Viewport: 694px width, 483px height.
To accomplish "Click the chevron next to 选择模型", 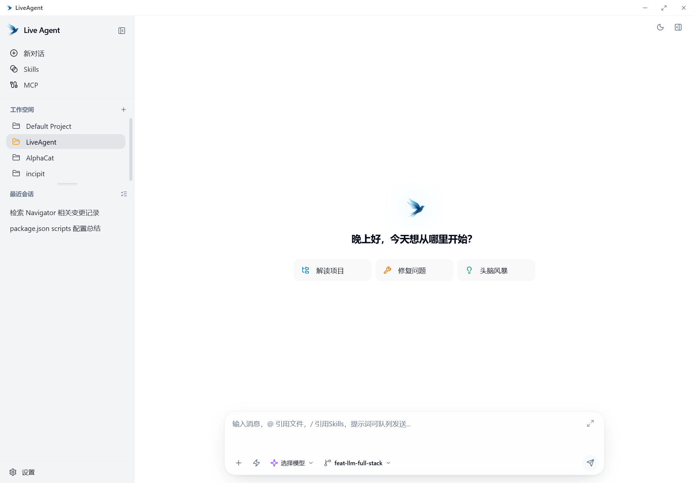I will click(x=311, y=463).
